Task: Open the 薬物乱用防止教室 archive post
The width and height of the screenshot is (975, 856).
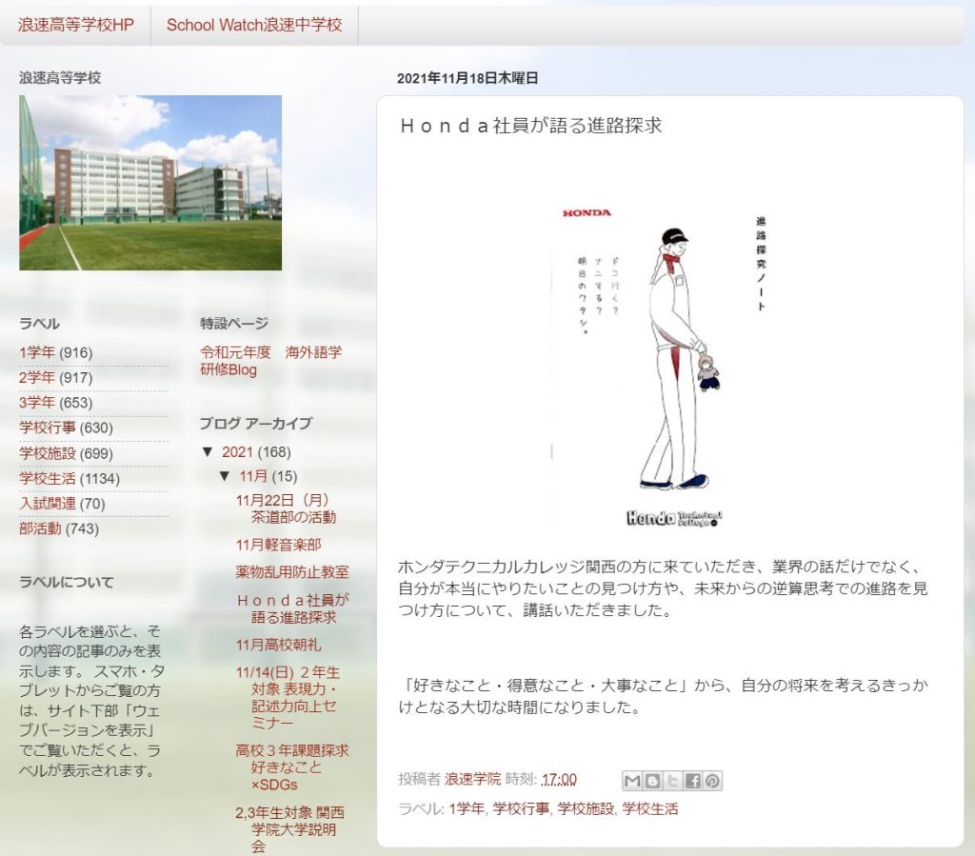Action: pyautogui.click(x=292, y=572)
